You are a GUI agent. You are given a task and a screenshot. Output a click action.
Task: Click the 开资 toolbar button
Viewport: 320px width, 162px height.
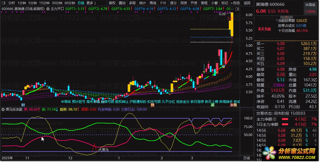[x=194, y=3]
